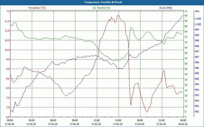Click the '00:00' label above '18.02.20'
The height and width of the screenshot is (127, 204).
coord(183,120)
